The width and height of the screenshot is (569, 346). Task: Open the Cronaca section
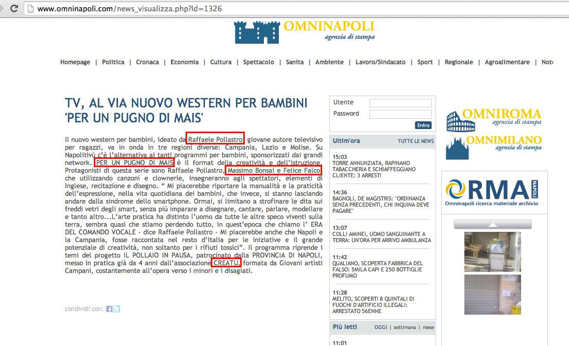click(147, 62)
